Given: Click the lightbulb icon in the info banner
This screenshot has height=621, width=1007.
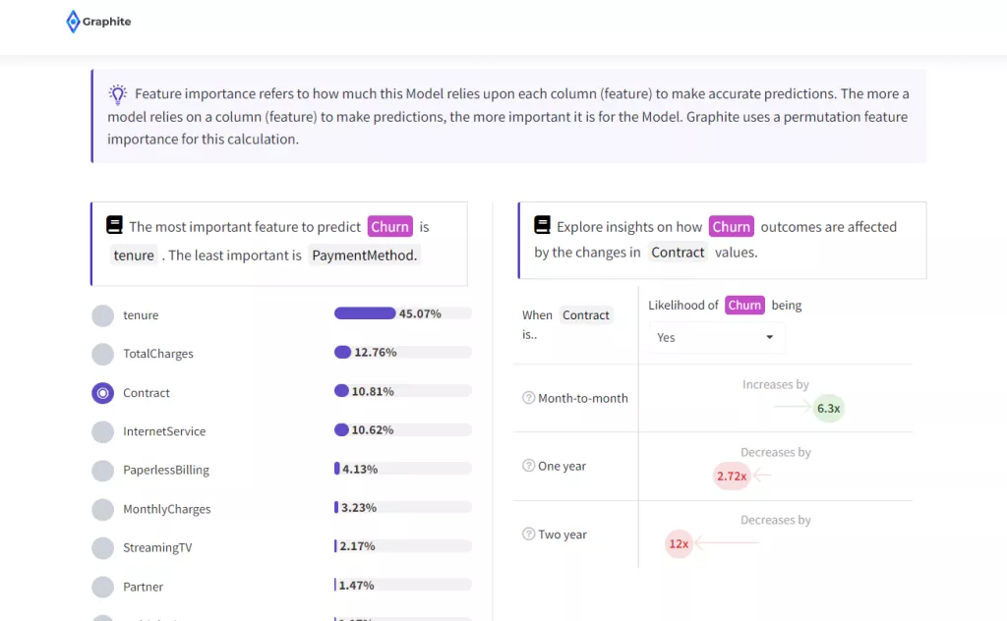Looking at the screenshot, I should [x=118, y=93].
